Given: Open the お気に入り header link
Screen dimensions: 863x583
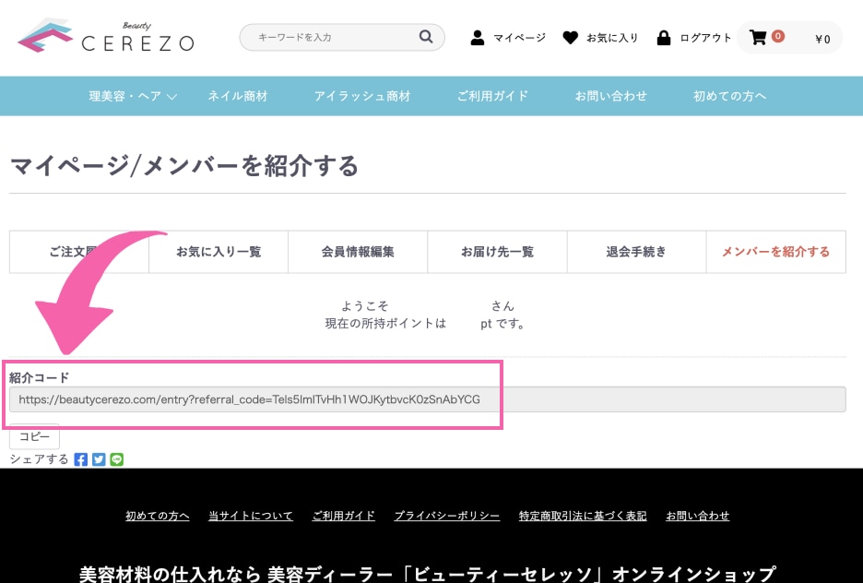Looking at the screenshot, I should pyautogui.click(x=612, y=38).
